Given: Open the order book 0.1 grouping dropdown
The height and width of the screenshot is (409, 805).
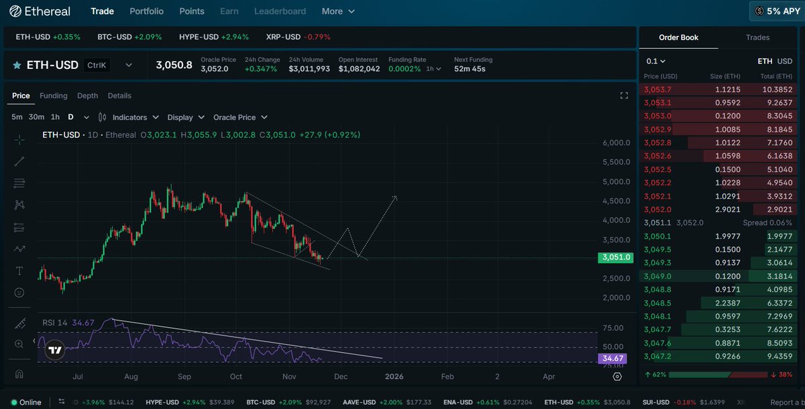Looking at the screenshot, I should pos(656,61).
